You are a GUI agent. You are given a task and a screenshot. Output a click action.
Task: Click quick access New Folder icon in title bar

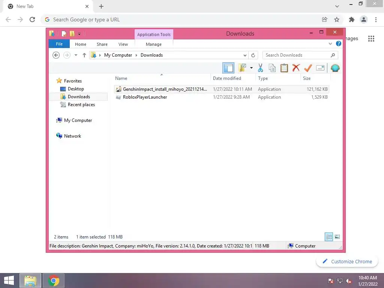pos(72,34)
